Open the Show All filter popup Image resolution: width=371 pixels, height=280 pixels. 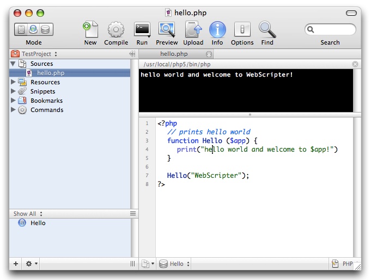point(28,214)
